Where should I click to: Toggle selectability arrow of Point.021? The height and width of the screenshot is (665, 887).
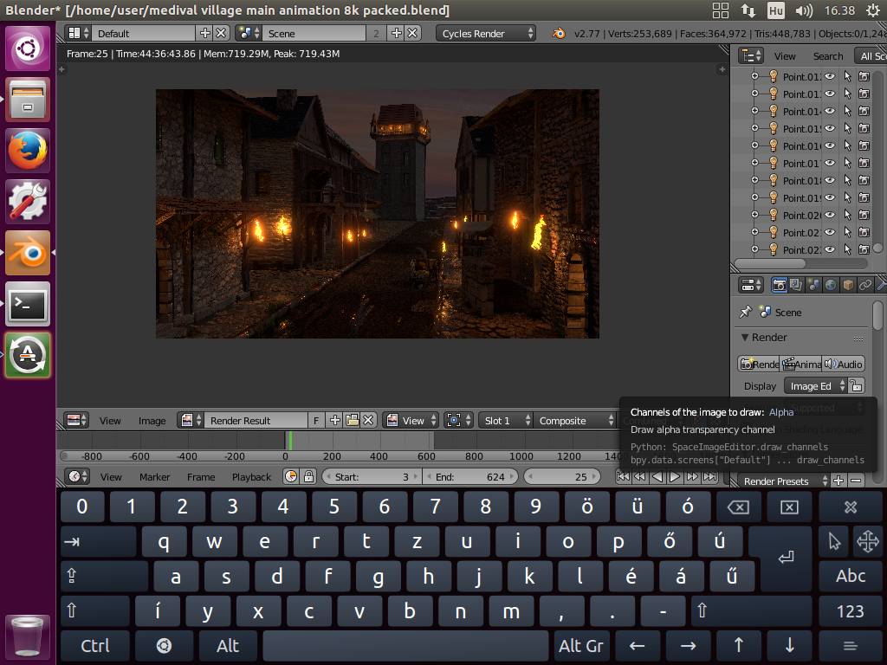point(847,232)
